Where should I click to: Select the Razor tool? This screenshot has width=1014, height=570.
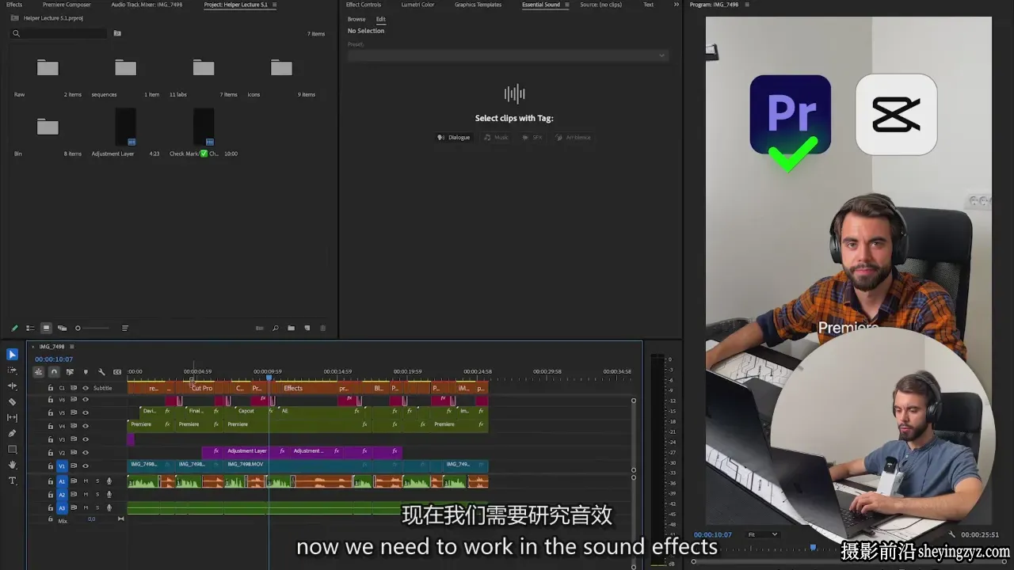(12, 402)
